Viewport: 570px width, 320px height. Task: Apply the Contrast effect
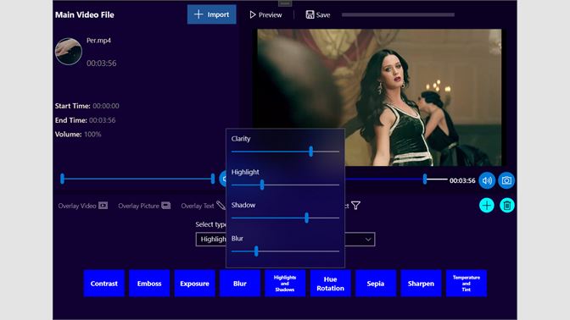[x=104, y=284]
